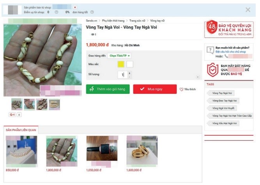The width and height of the screenshot is (260, 185).
Task: Increase quantity with the plus stepper
Action: pyautogui.click(x=129, y=73)
